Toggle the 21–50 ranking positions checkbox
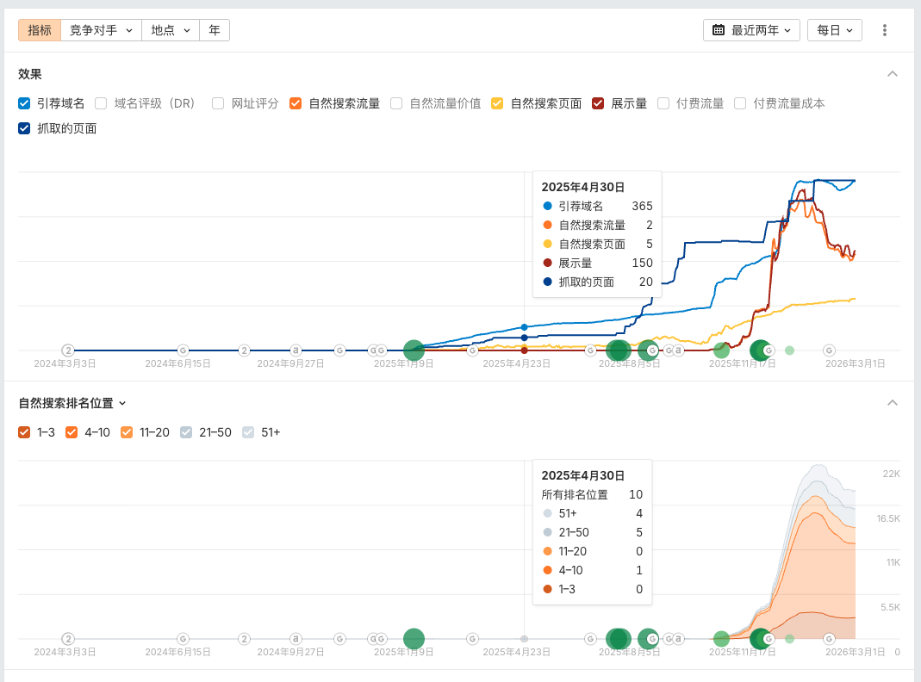Viewport: 921px width, 682px height. click(186, 432)
